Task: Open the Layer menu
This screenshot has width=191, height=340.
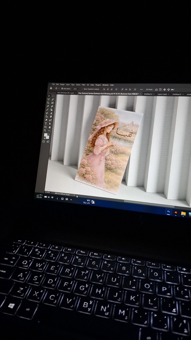Action: coord(68,85)
